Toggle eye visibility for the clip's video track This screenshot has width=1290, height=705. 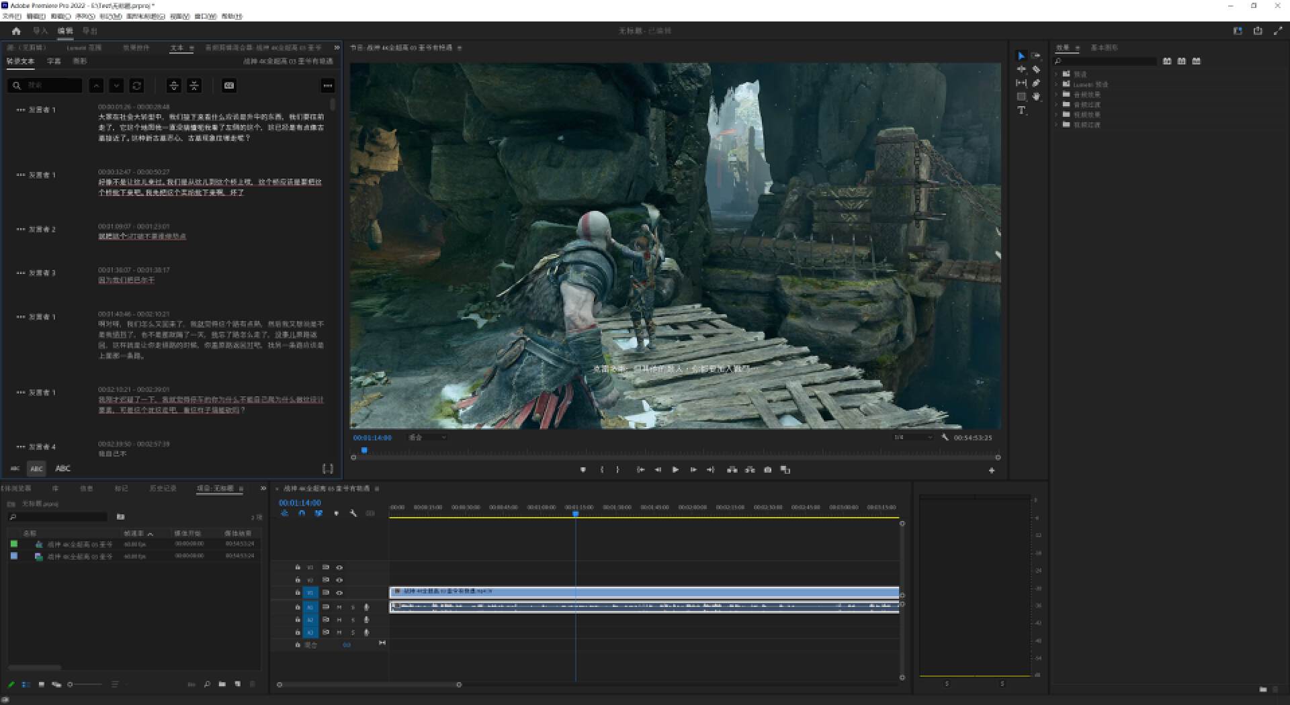click(339, 593)
